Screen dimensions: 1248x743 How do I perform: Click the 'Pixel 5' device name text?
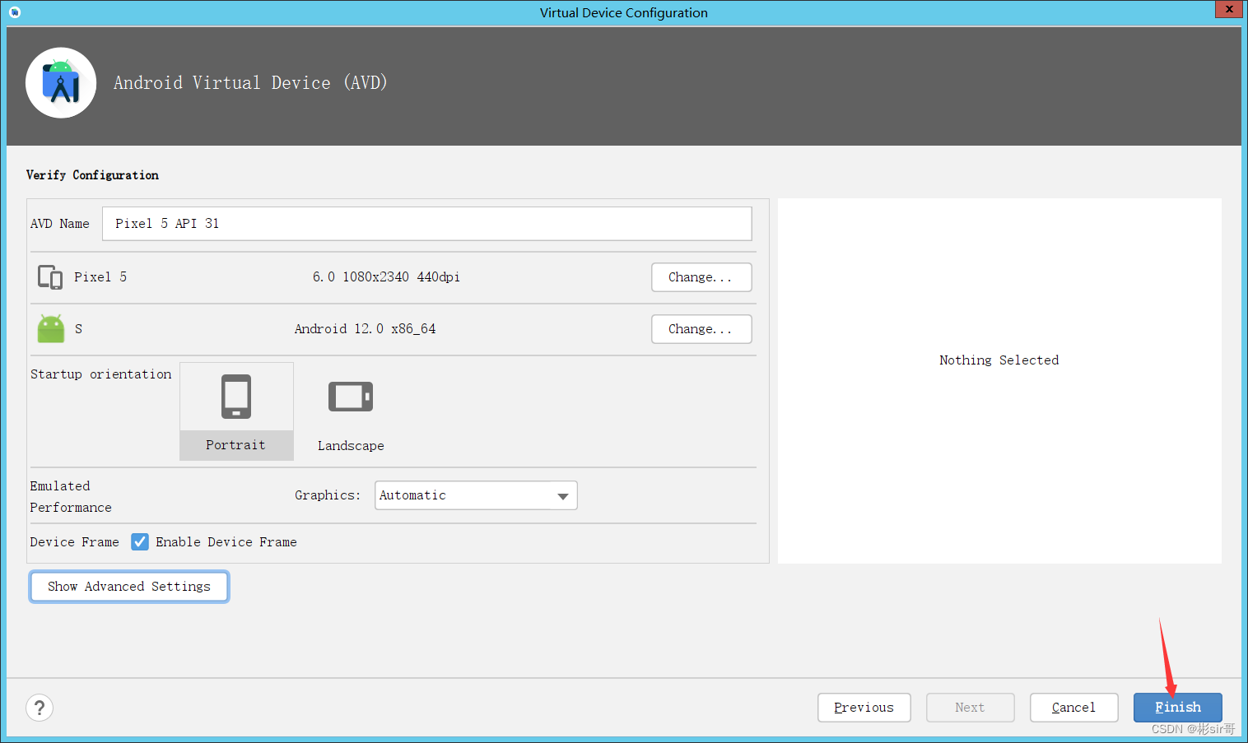[100, 277]
